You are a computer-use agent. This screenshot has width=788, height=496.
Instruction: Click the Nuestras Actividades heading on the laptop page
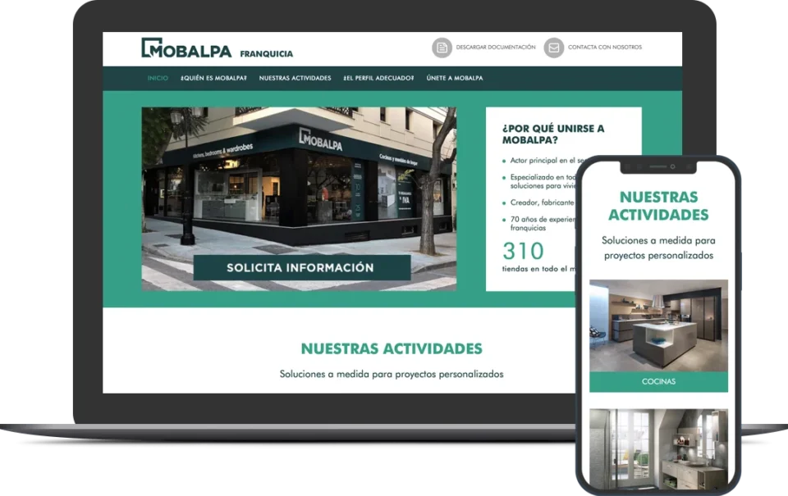pyautogui.click(x=392, y=348)
